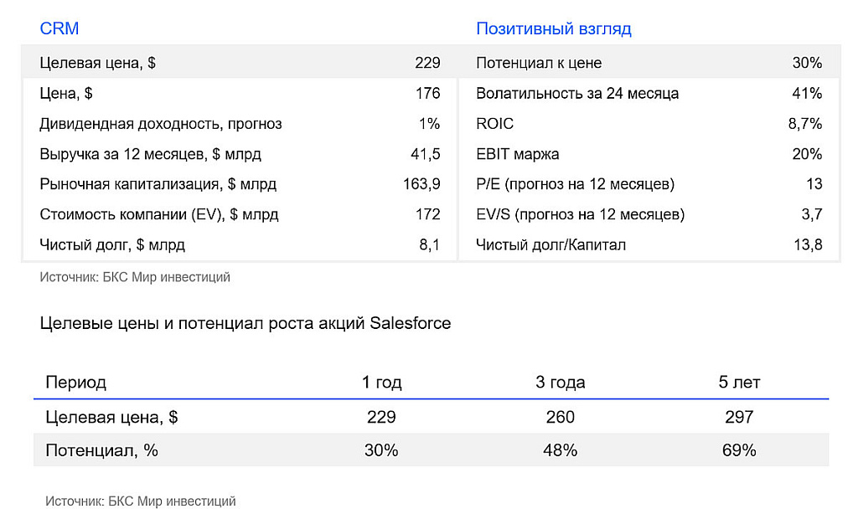Click the table heading mentioning Salesforce
858x519 pixels.
click(246, 323)
